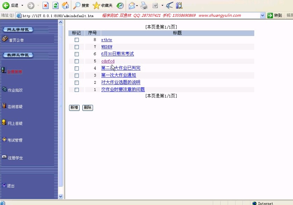Screen dimensions: 293x205
Task: Open 首页公告 in the sidebar
Action: (16, 40)
